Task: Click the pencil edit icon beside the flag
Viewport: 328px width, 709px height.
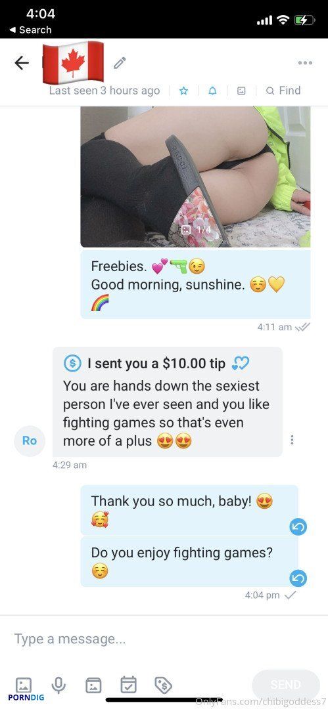Action: click(x=120, y=63)
